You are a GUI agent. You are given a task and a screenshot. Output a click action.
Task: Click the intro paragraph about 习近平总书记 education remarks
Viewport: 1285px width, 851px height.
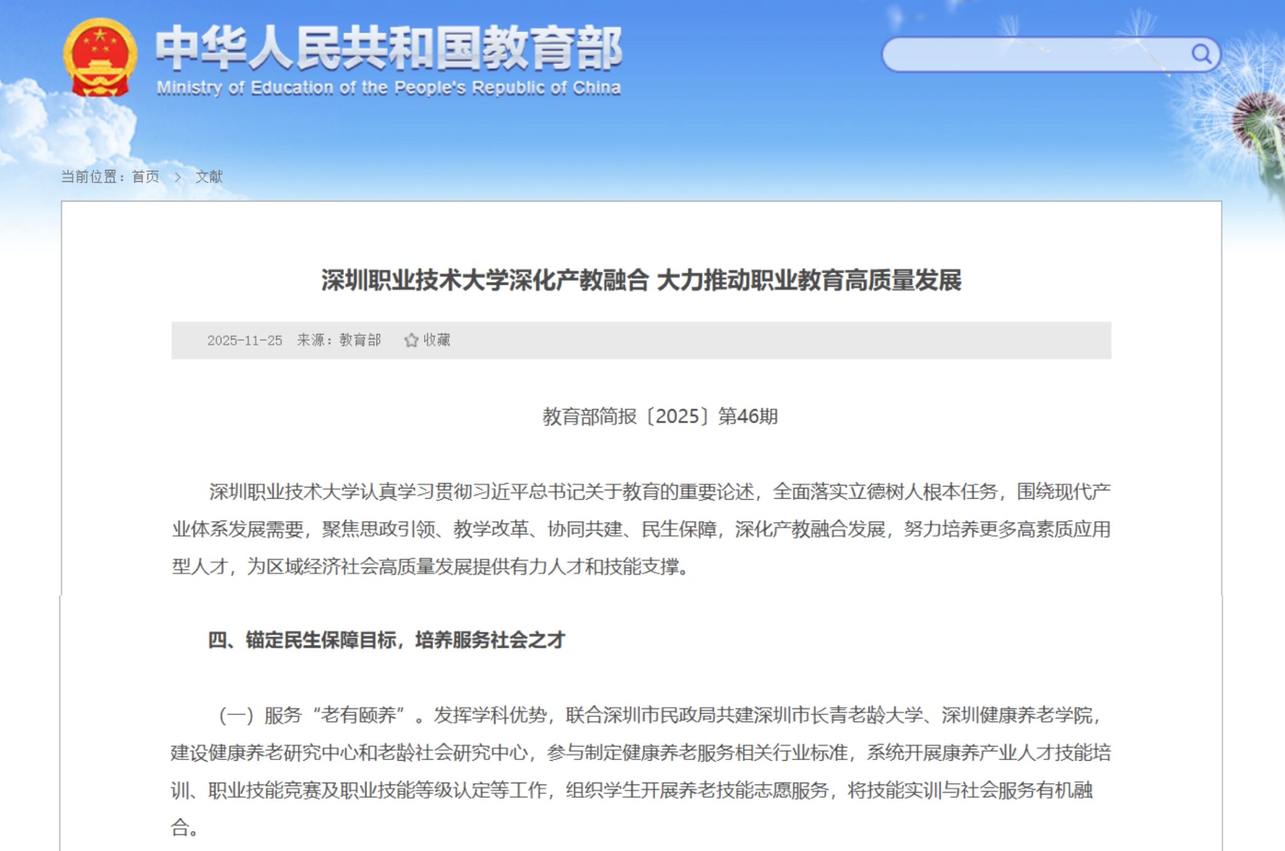[x=641, y=529]
